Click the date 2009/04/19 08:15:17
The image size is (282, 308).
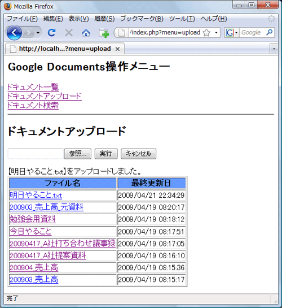151,280
